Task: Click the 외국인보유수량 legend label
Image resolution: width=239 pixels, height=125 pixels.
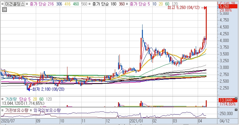Action: pos(47,110)
